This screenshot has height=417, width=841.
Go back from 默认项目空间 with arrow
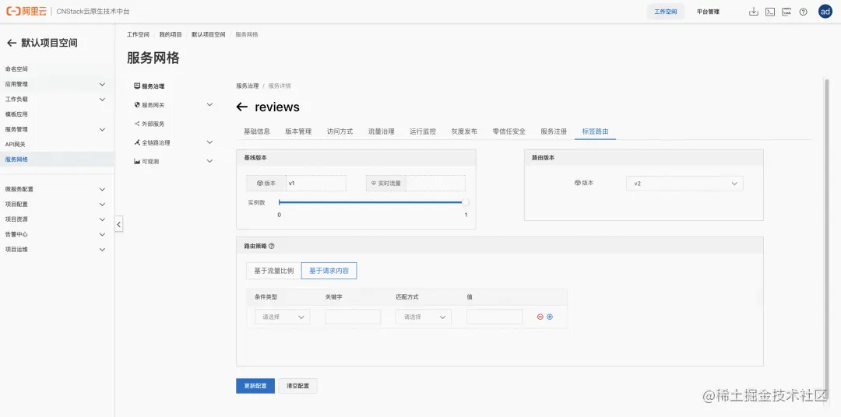(x=11, y=43)
